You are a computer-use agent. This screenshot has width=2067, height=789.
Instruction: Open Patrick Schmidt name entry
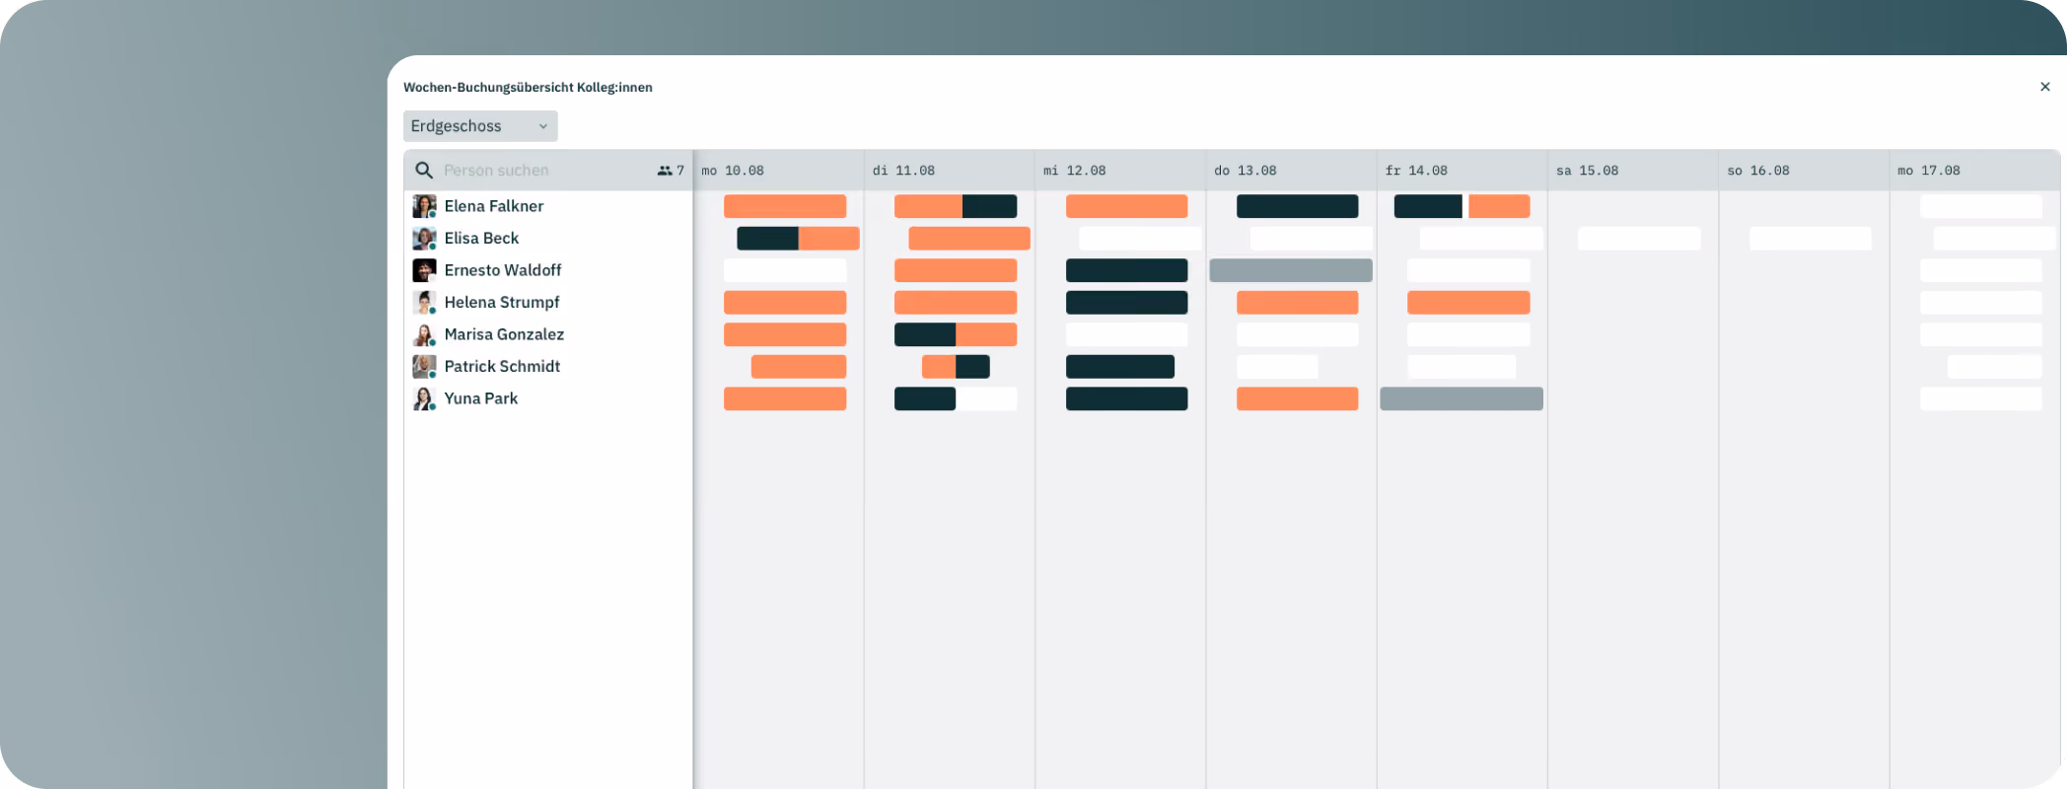[502, 366]
